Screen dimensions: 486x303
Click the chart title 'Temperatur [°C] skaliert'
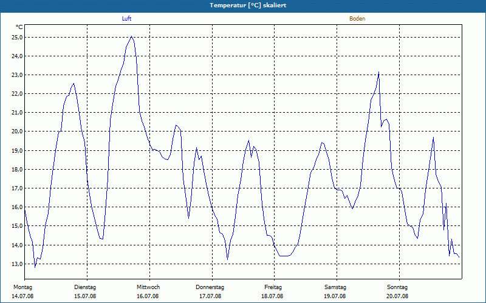point(248,5)
